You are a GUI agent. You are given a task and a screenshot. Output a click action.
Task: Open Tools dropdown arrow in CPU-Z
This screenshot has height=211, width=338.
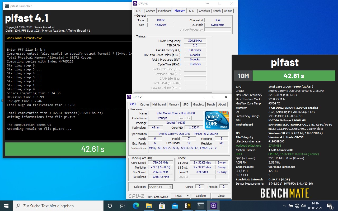pyautogui.click(x=188, y=196)
